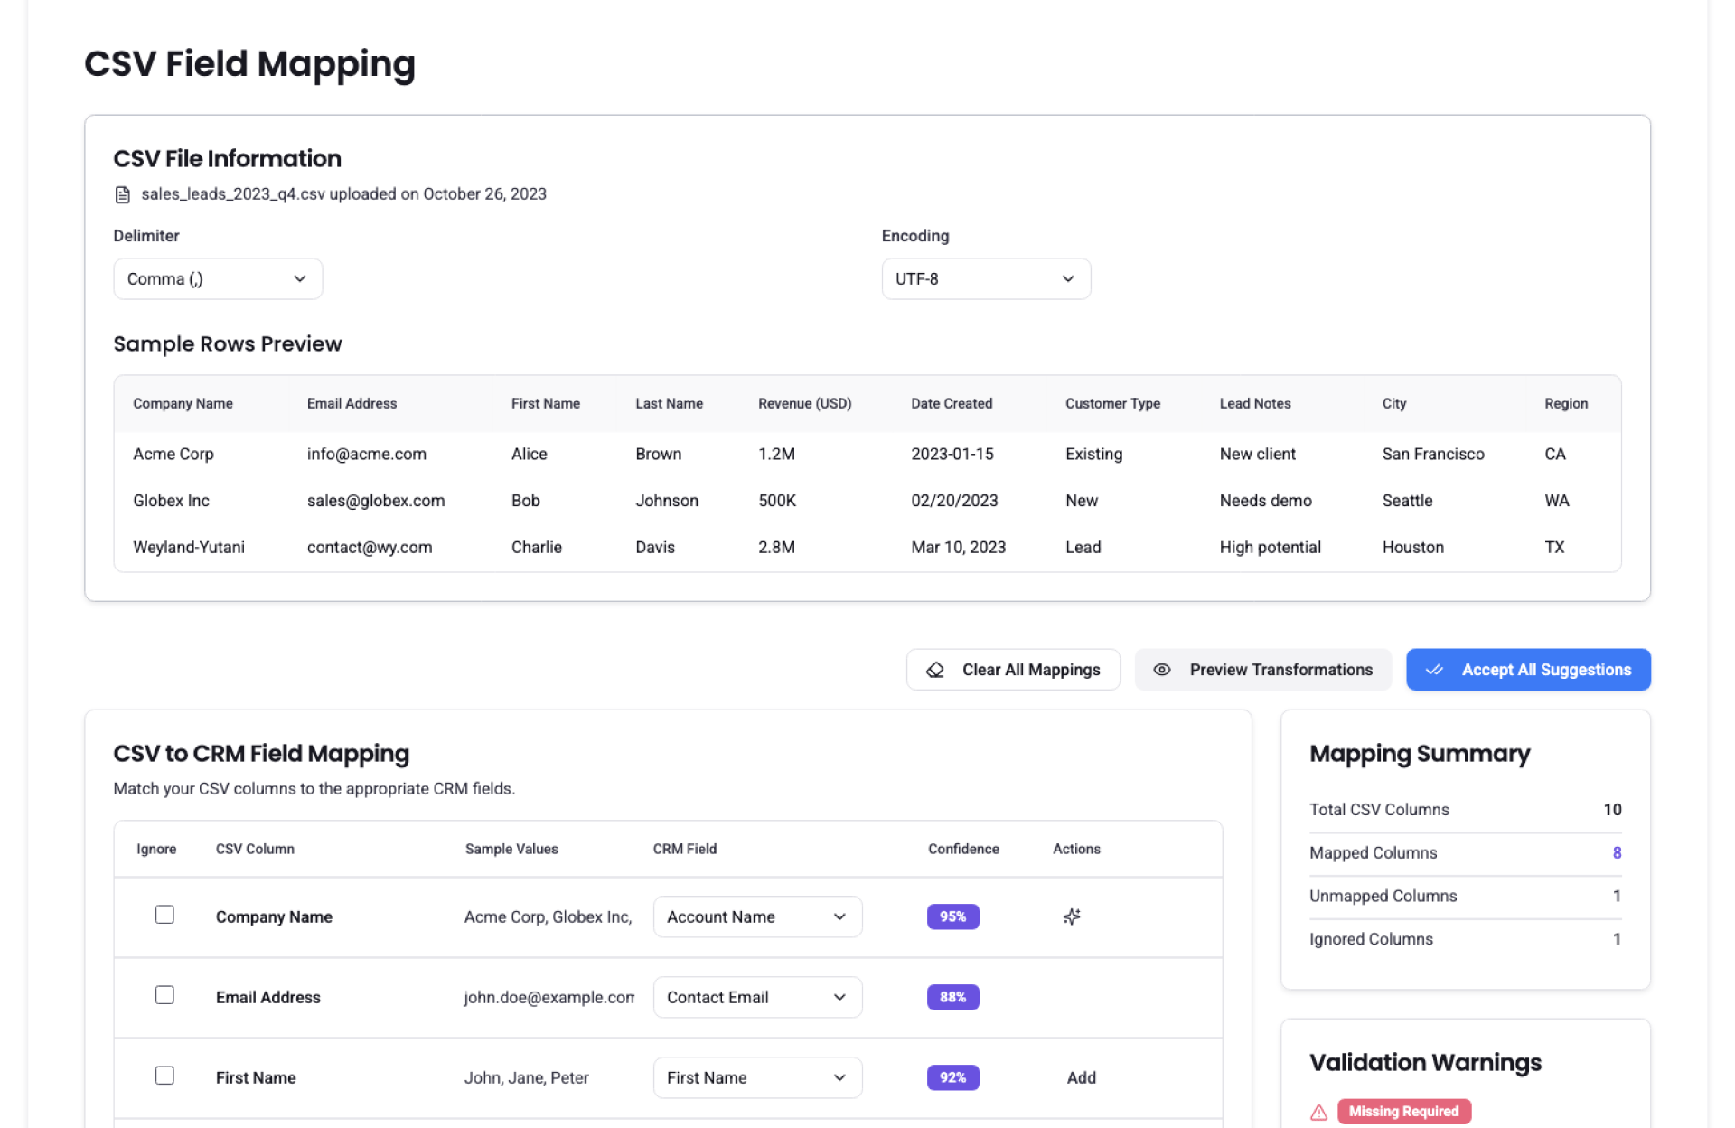The image size is (1735, 1128).
Task: Click the eraser icon in Clear All Mappings
Action: (x=935, y=670)
